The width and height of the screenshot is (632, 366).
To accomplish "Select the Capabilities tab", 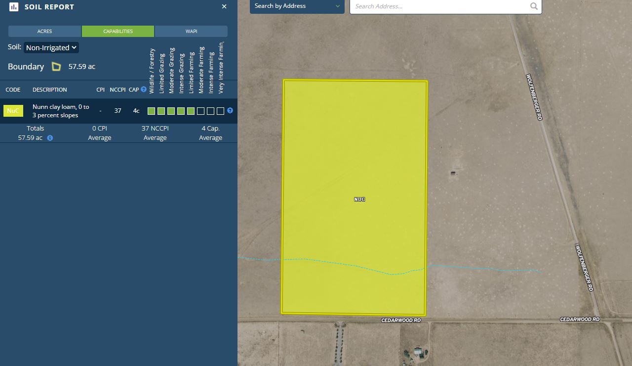I will click(118, 32).
